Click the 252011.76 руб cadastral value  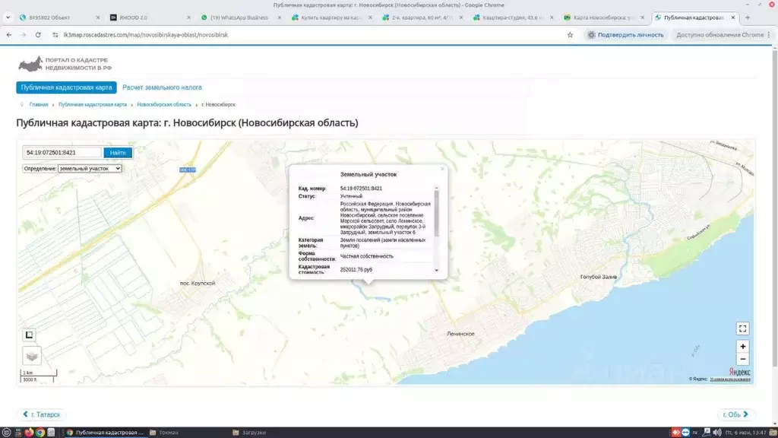[356, 270]
